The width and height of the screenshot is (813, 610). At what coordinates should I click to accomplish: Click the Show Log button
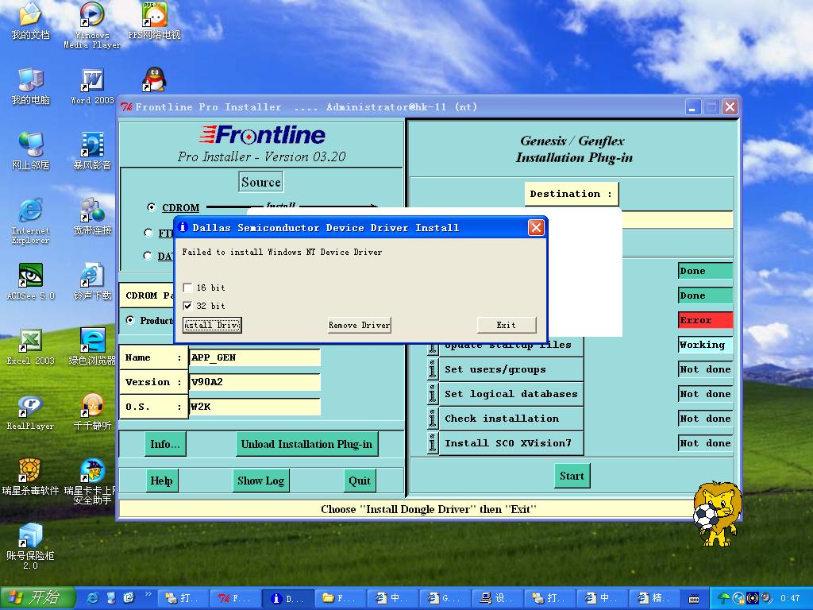pyautogui.click(x=260, y=481)
